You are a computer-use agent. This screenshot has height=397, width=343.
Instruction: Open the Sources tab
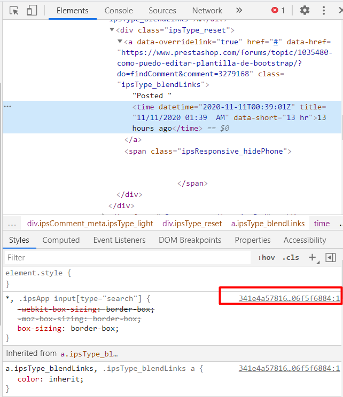tap(162, 11)
